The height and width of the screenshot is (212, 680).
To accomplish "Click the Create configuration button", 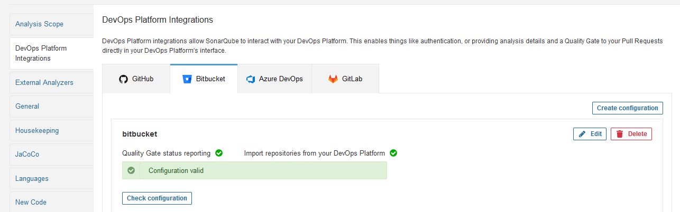I will pyautogui.click(x=628, y=108).
